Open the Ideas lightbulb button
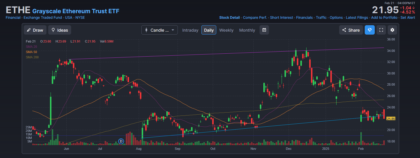This screenshot has height=158, width=420. tap(60, 30)
